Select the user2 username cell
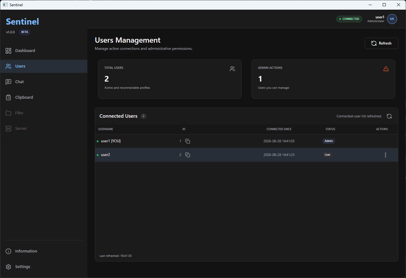Screen dimensions: 406x278 point(105,155)
